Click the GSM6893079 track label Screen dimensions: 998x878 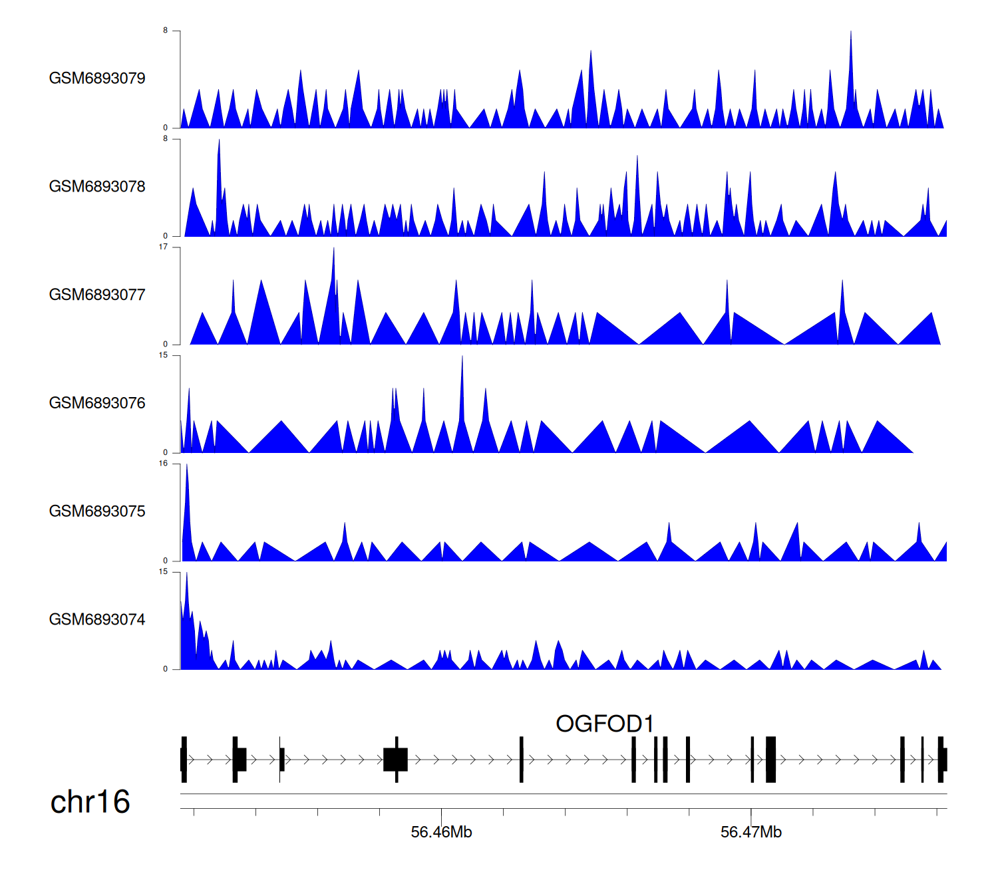click(97, 78)
